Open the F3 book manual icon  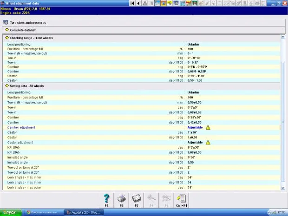(137, 198)
